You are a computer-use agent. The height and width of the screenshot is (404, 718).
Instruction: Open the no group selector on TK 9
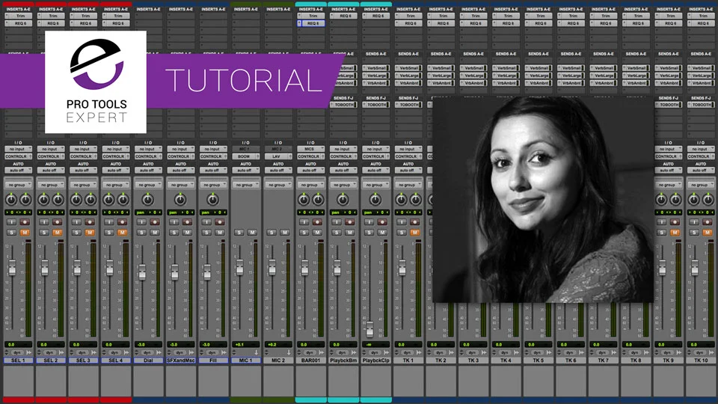coord(669,185)
